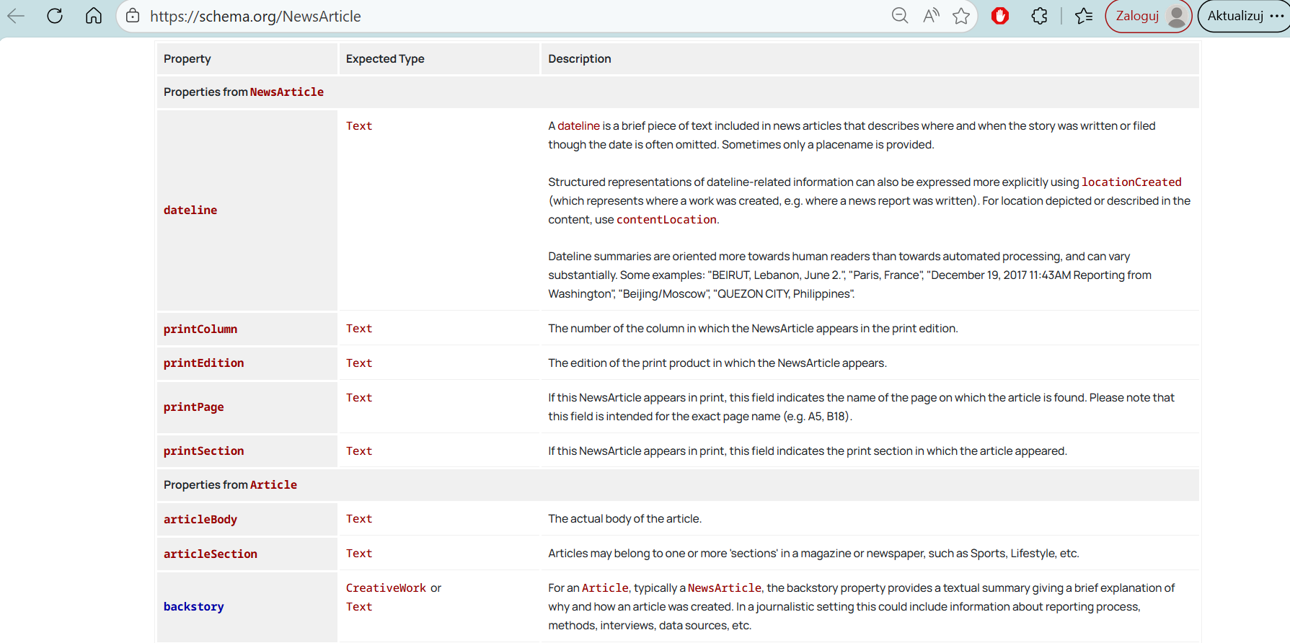
Task: Activate the Read Aloud icon
Action: pyautogui.click(x=931, y=16)
